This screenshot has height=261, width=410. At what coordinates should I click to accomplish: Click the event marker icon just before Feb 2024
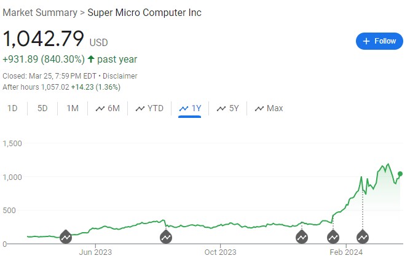(333, 236)
